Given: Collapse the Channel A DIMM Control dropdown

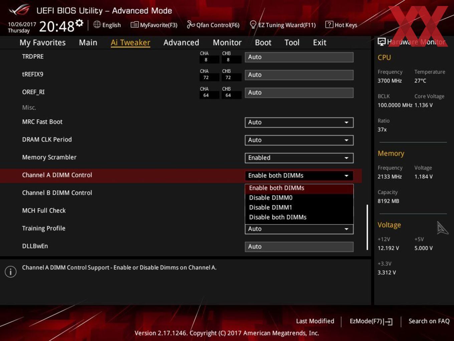Looking at the screenshot, I should point(299,176).
